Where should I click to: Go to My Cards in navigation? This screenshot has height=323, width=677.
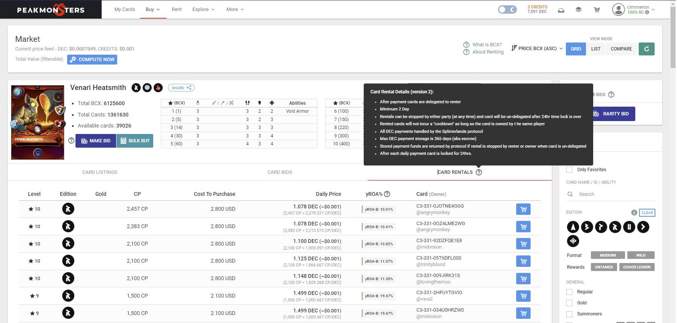[125, 9]
